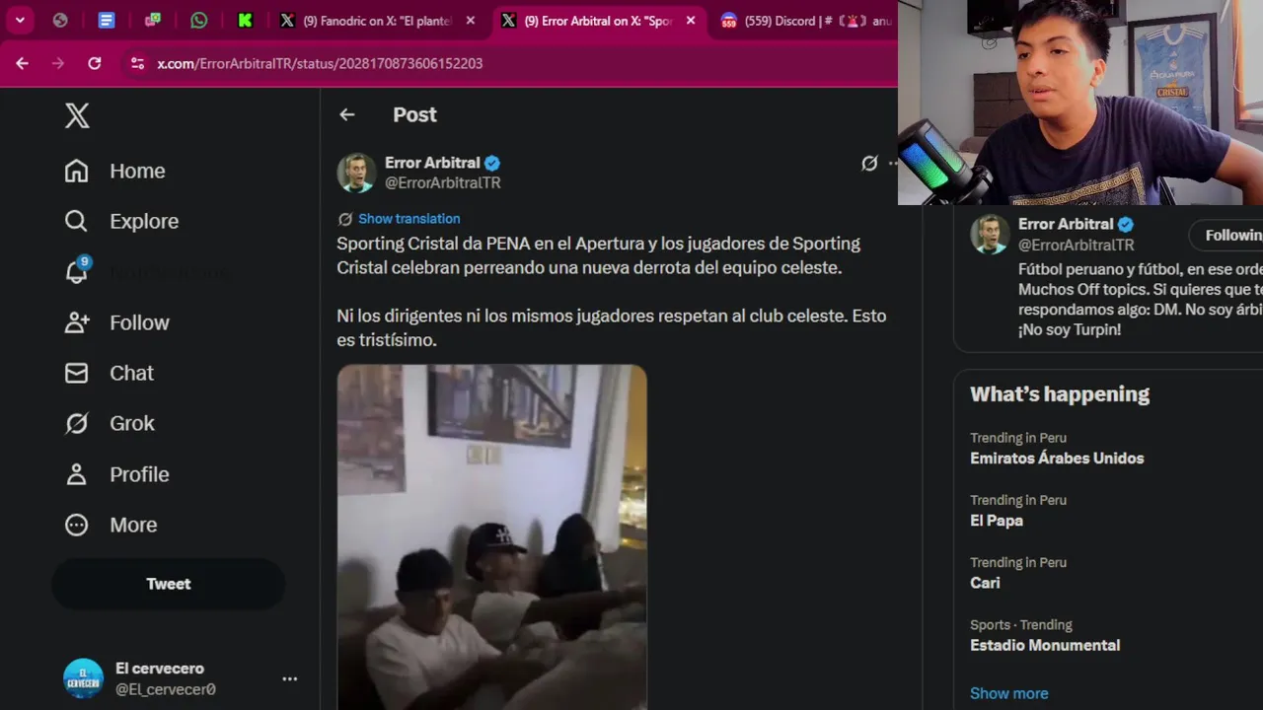The width and height of the screenshot is (1263, 710).
Task: Open the pinned WhatsApp tab
Action: pyautogui.click(x=199, y=21)
